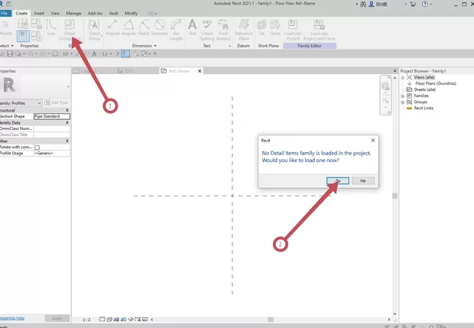Image resolution: width=474 pixels, height=328 pixels.
Task: Click the Redo arrow in quick access toolbar
Action: point(43,54)
